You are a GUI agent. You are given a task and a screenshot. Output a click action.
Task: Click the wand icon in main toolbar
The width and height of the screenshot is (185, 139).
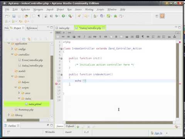pos(79,16)
